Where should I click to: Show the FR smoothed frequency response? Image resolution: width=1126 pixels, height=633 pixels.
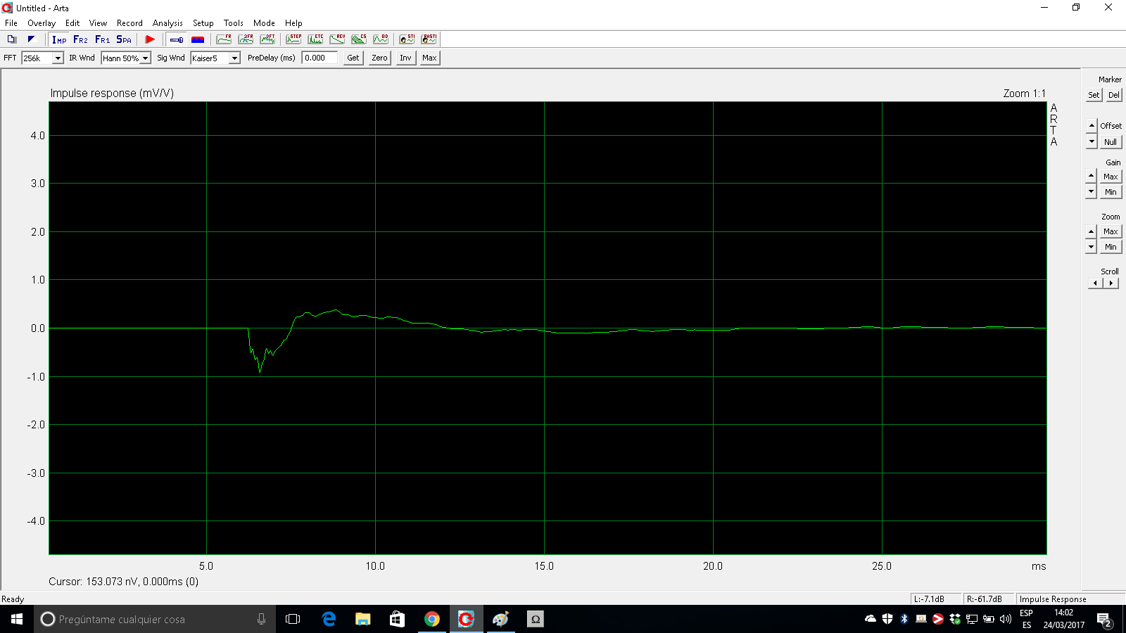[224, 39]
